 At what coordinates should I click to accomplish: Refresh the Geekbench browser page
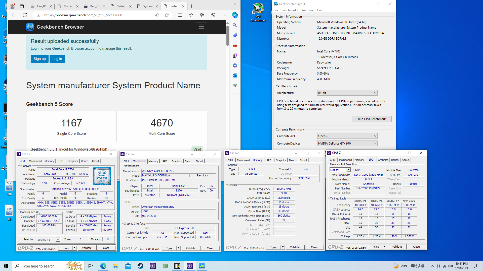(25, 15)
